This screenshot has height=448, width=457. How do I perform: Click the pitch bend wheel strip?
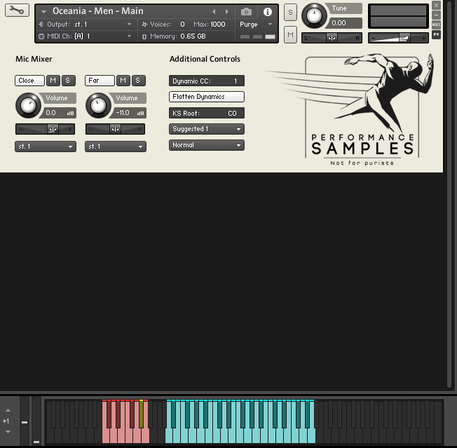click(x=25, y=421)
